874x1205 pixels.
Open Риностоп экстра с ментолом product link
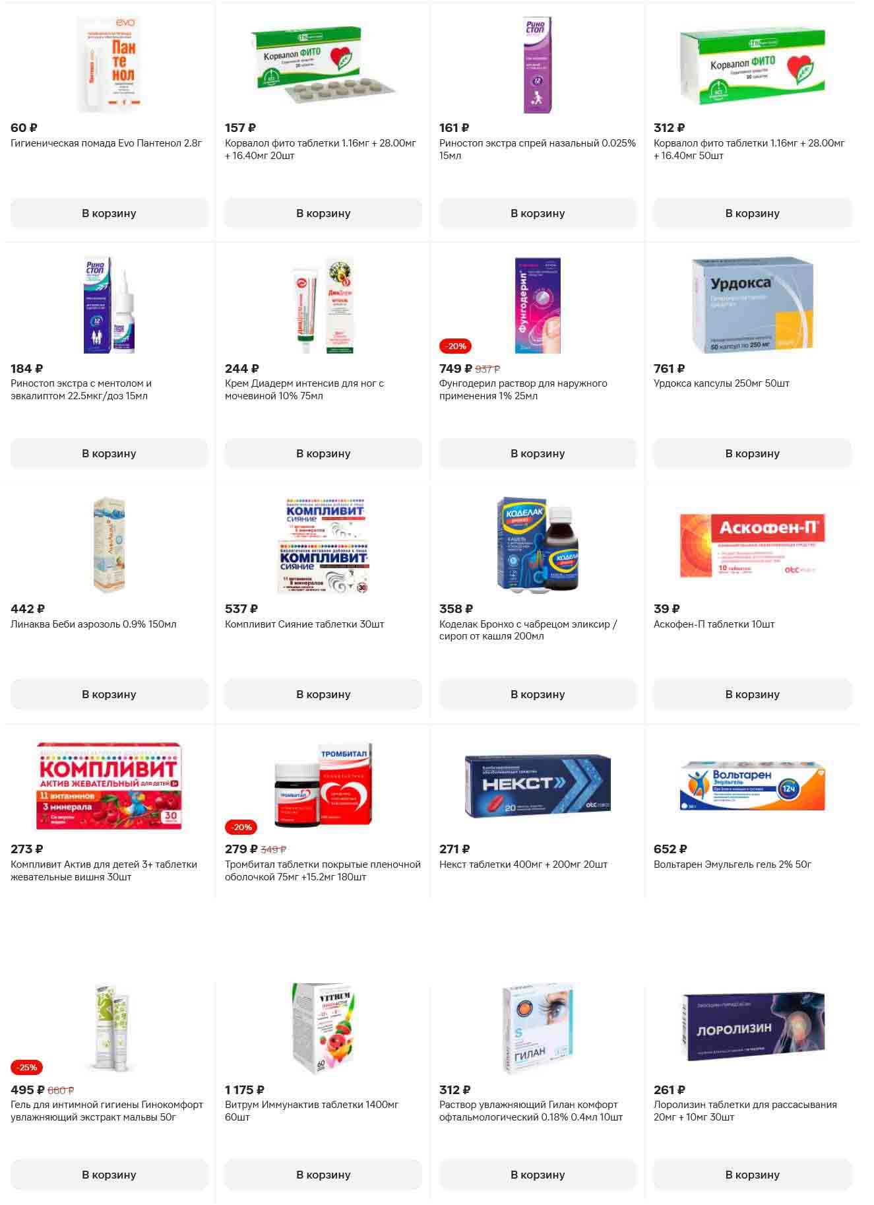point(81,389)
